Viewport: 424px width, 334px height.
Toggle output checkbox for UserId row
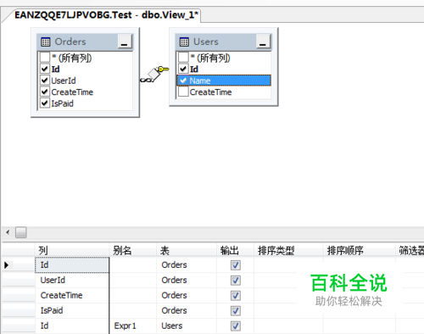coord(236,281)
